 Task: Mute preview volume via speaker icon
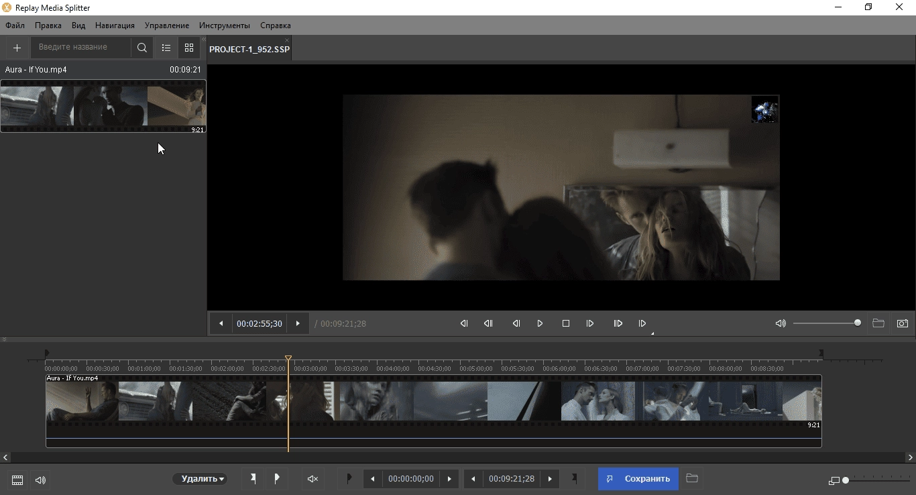click(x=781, y=323)
